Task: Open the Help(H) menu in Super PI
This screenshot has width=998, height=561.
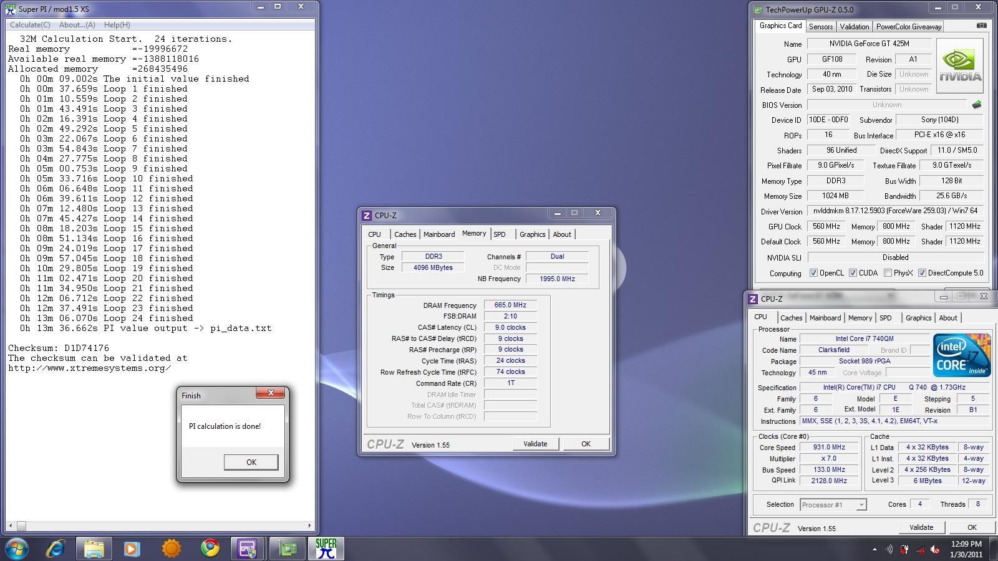Action: (117, 25)
